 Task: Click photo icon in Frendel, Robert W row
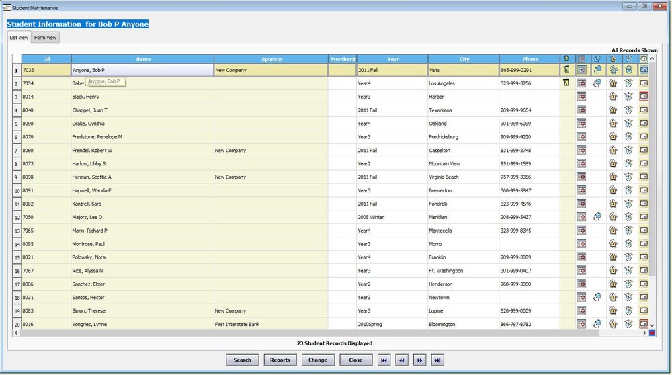644,150
